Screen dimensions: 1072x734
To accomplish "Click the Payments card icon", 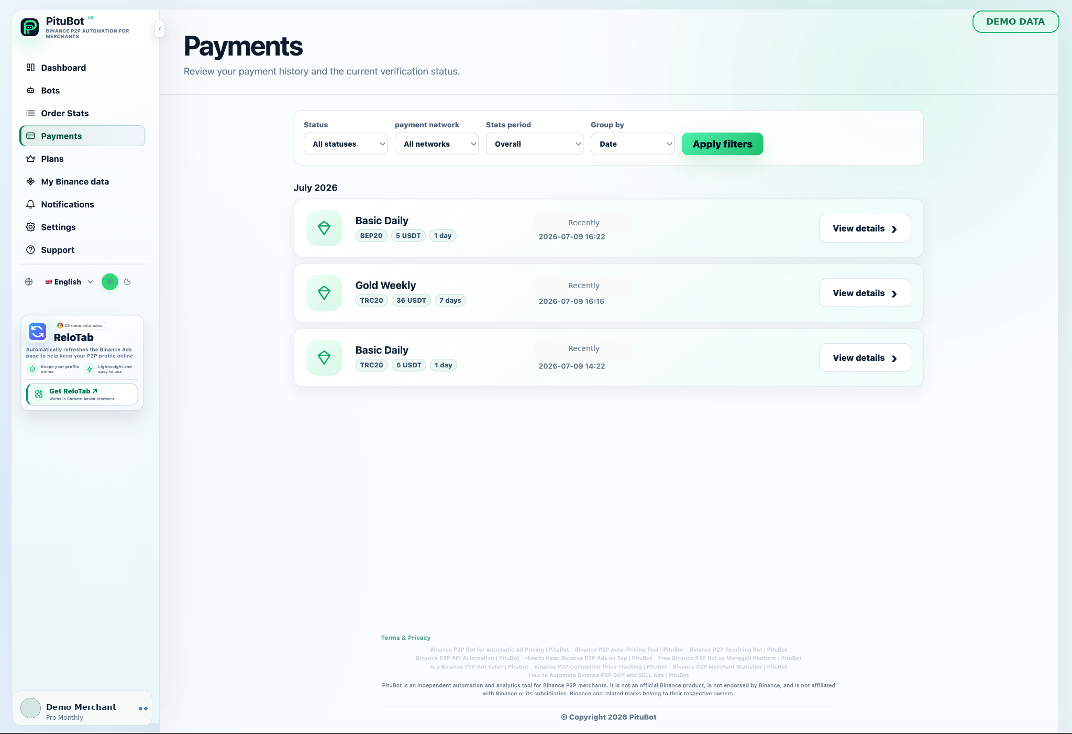I will click(x=31, y=136).
